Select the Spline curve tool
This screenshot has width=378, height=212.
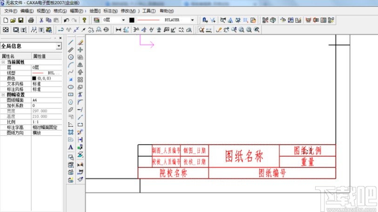pos(71,72)
